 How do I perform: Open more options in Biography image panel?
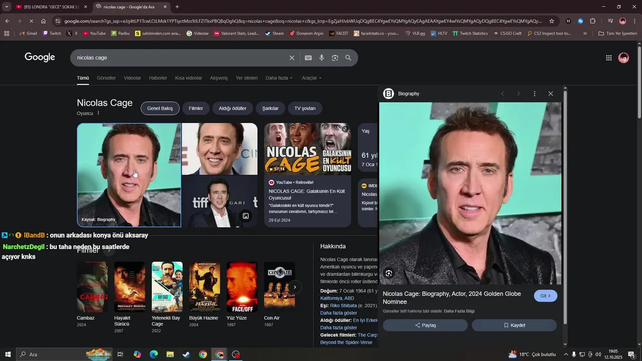point(535,94)
